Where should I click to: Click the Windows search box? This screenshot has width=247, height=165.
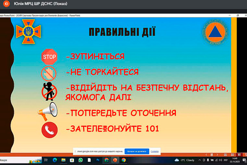click(x=21, y=160)
